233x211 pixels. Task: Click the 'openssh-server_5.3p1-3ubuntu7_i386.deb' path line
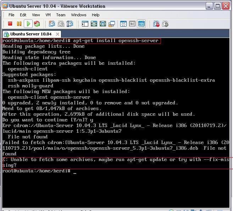tap(115, 148)
